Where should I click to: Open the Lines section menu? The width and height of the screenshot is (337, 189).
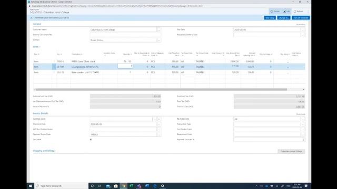click(36, 47)
